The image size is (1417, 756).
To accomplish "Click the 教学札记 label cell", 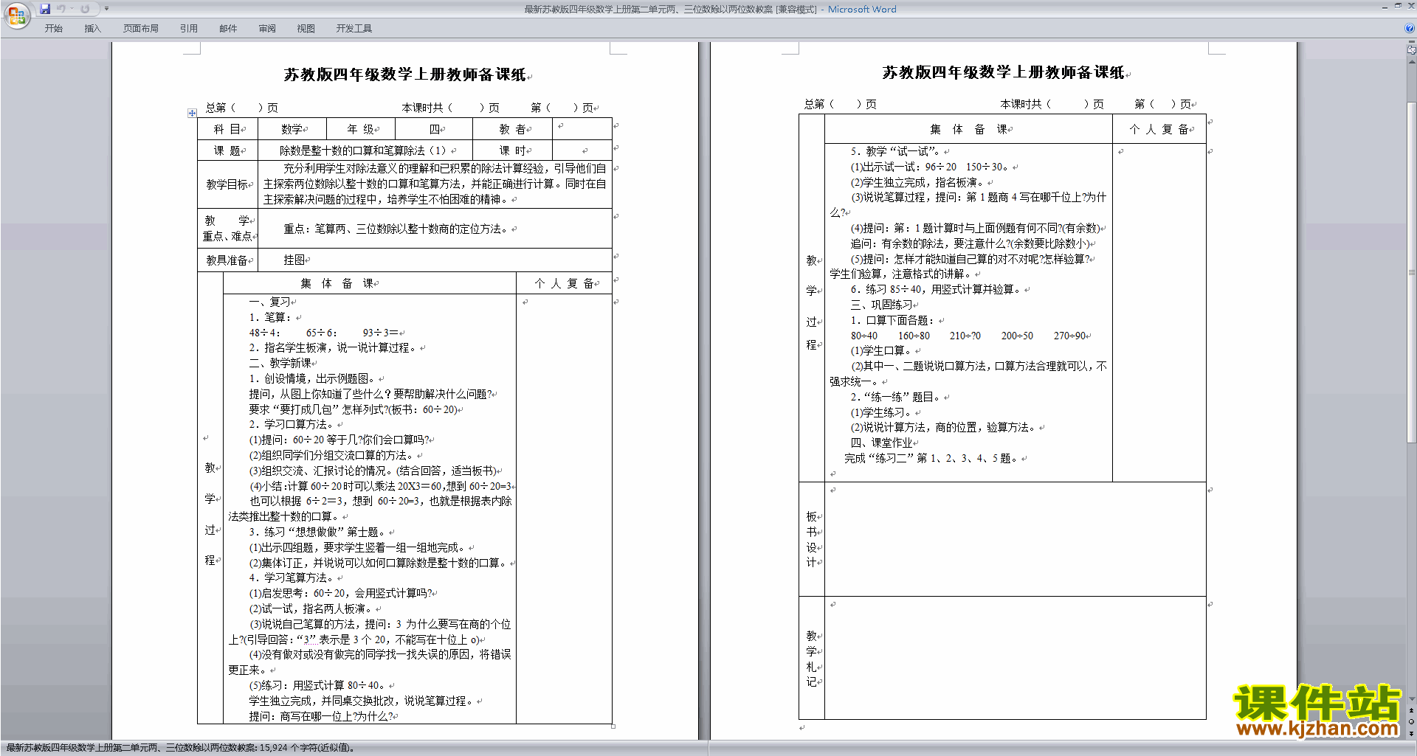I will 812,658.
